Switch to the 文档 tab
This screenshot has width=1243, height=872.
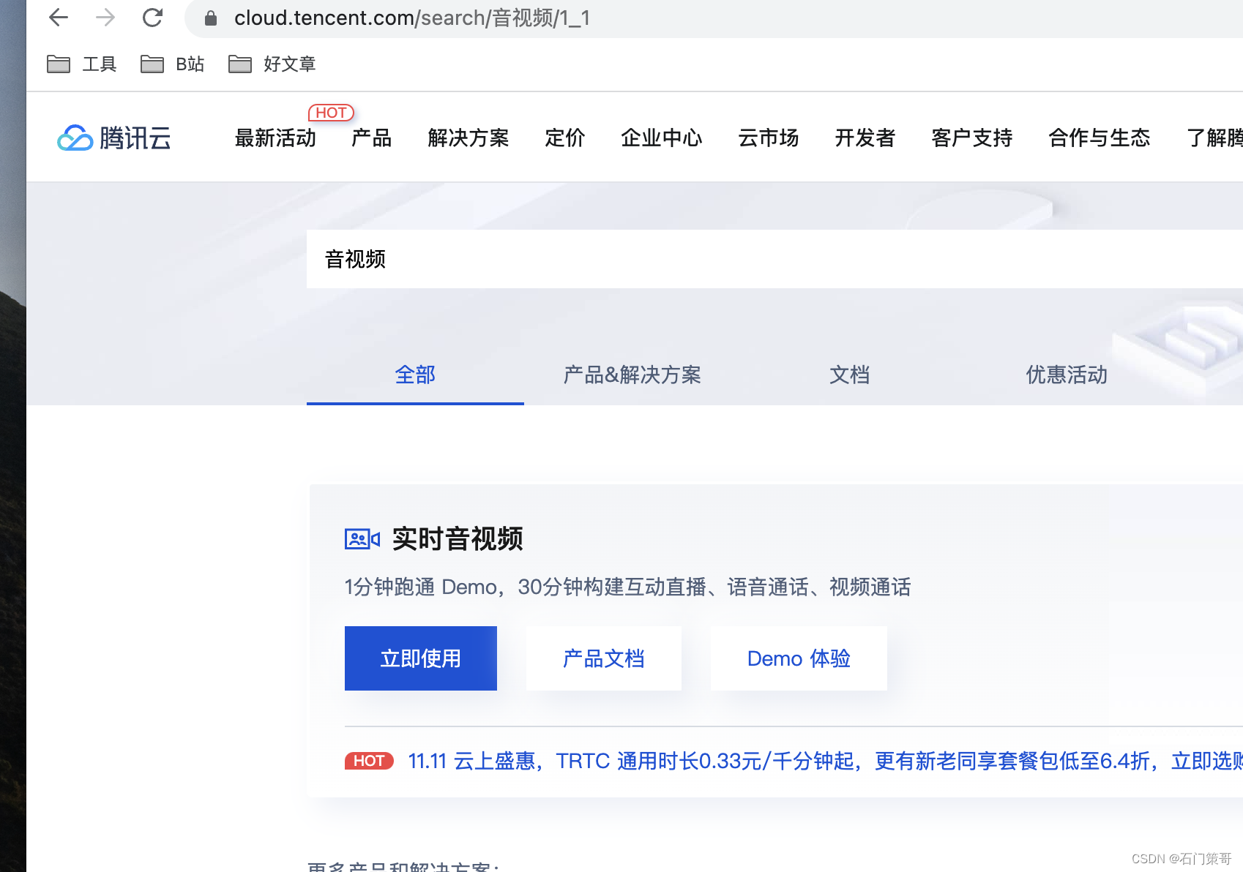pos(849,375)
